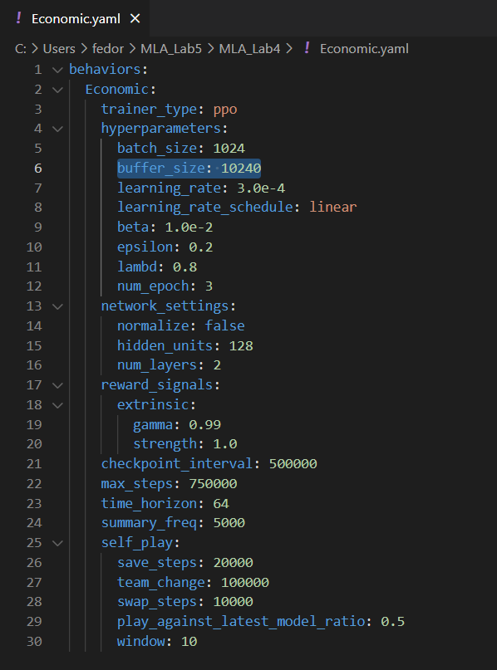
Task: Click the normalize value false
Action: pyautogui.click(x=224, y=326)
